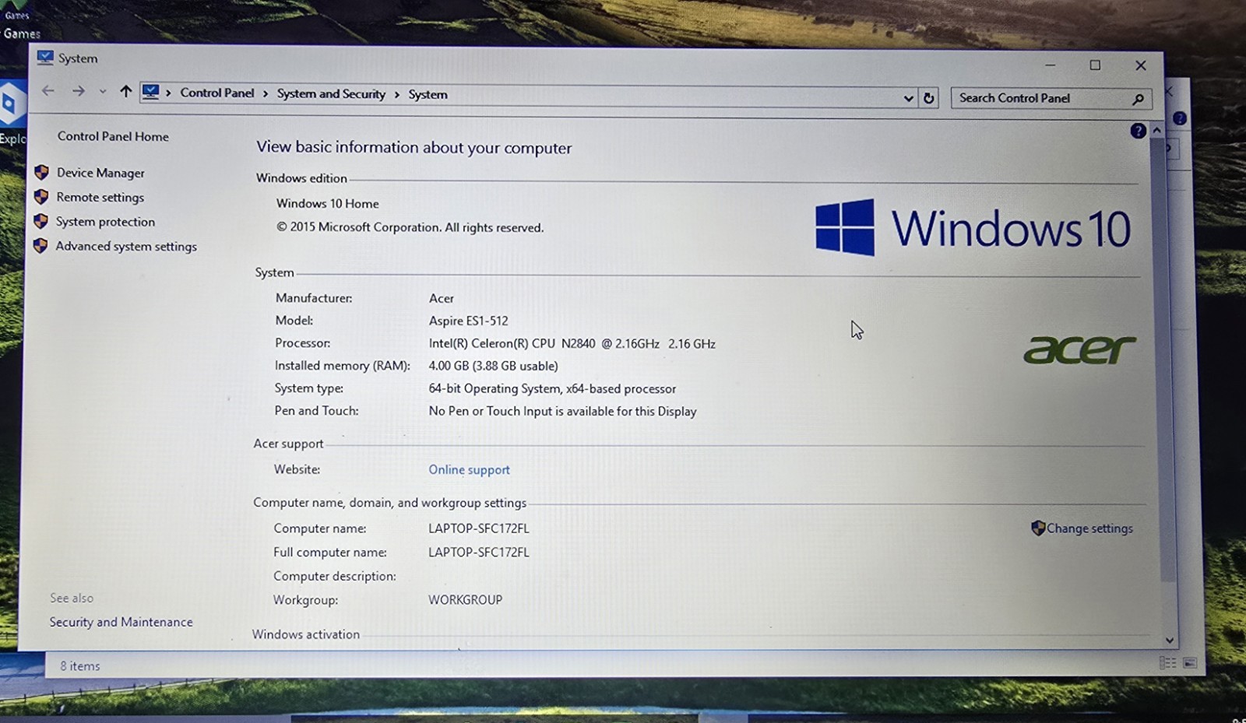Image resolution: width=1246 pixels, height=723 pixels.
Task: Open Acer Online support link
Action: pos(469,470)
